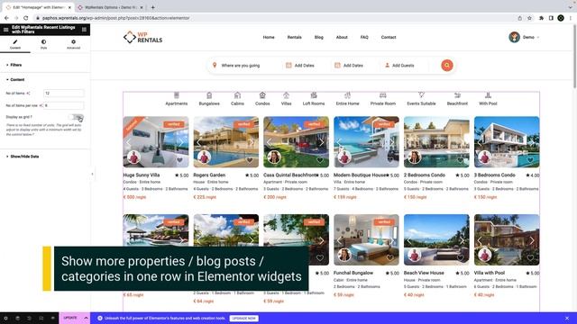Favorite the Villa with Pool heart icon
Viewport: 577px width, 324px height.
coord(530,258)
